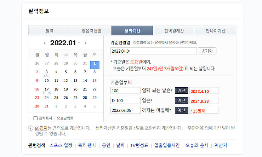262x157 pixels.
Task: Click 계산 button for 일째 되는 날은
Action: click(182, 91)
